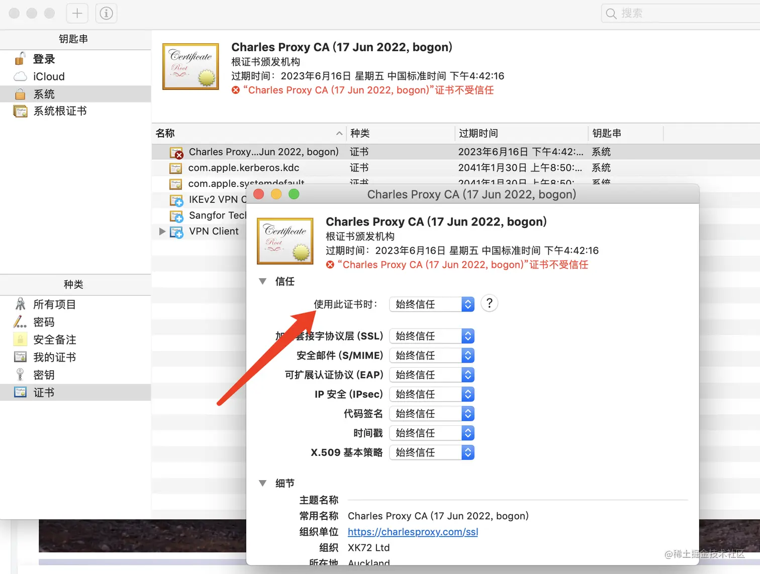
Task: Sort by 过期时间 column header
Action: click(521, 133)
